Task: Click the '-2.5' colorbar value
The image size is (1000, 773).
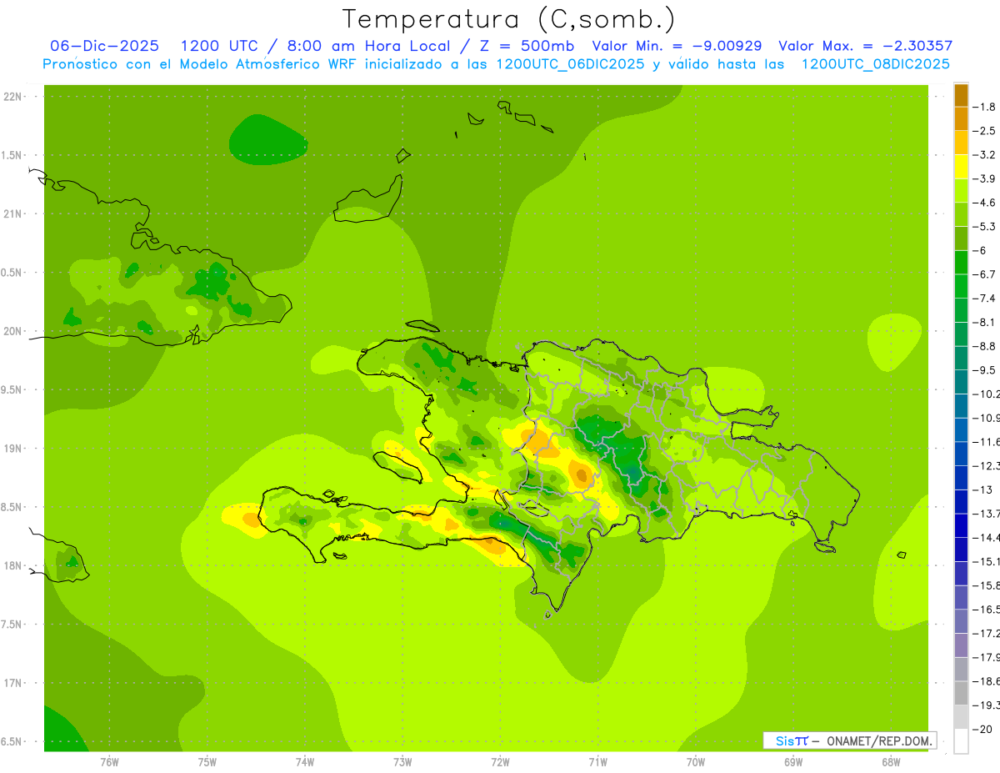Action: click(x=985, y=131)
